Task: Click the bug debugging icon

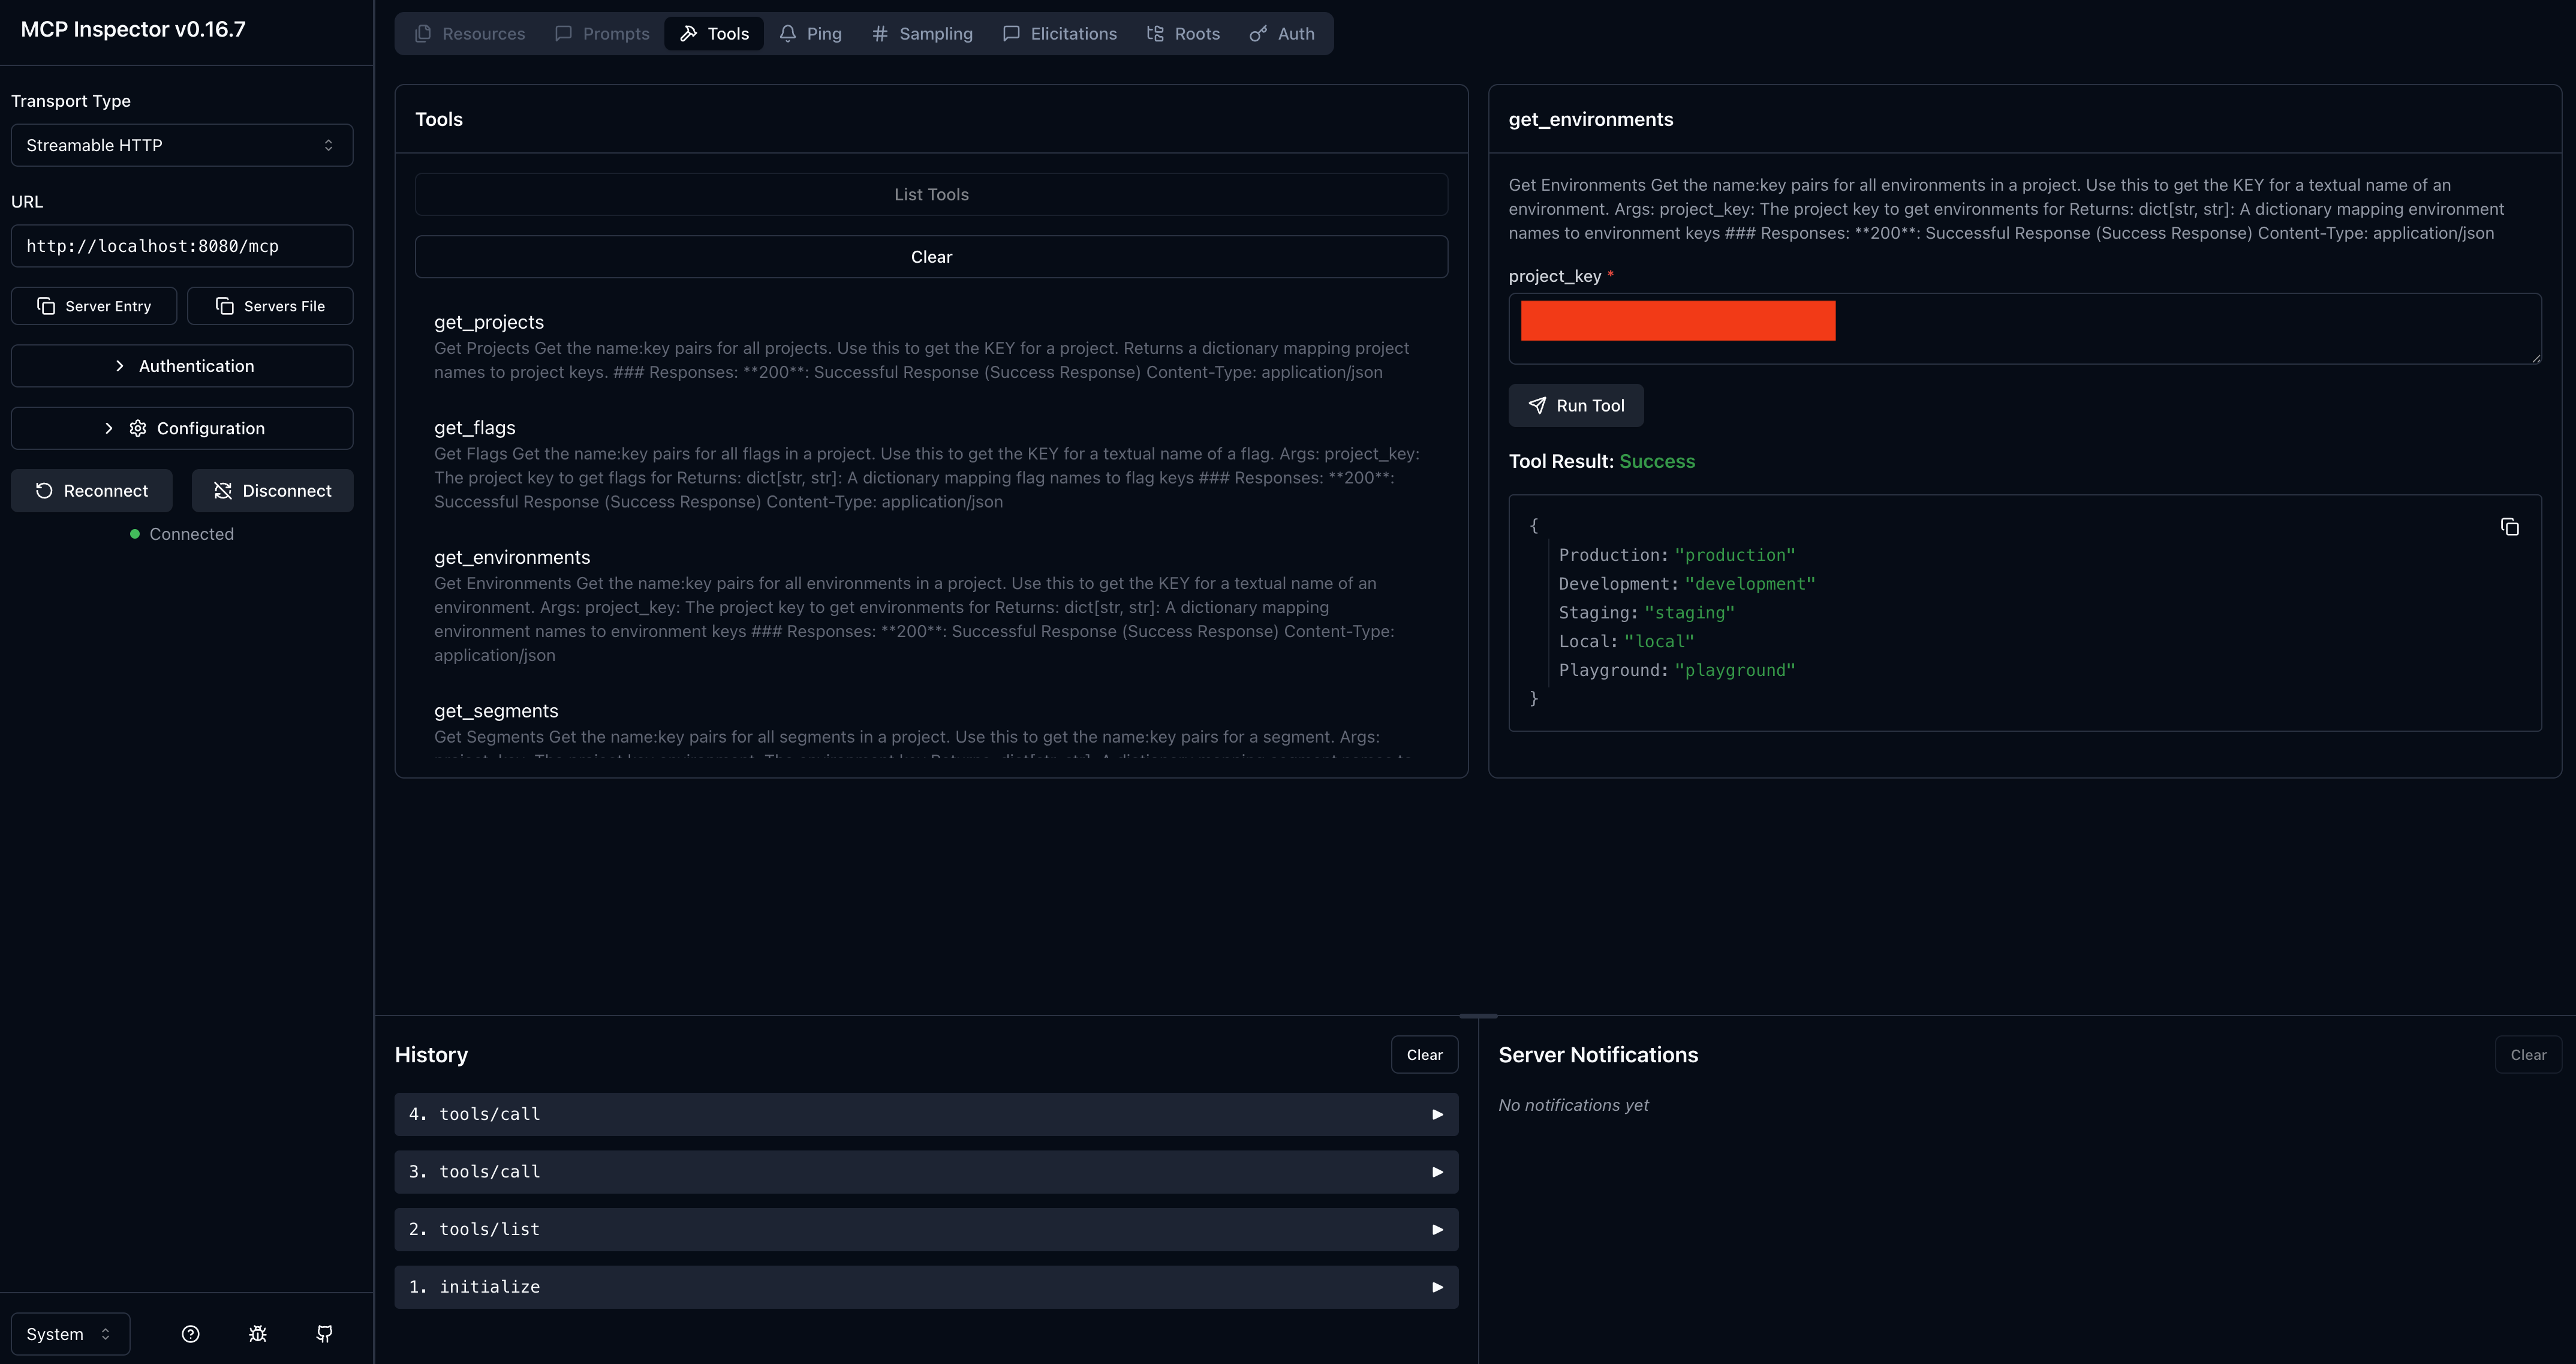Action: pos(258,1334)
